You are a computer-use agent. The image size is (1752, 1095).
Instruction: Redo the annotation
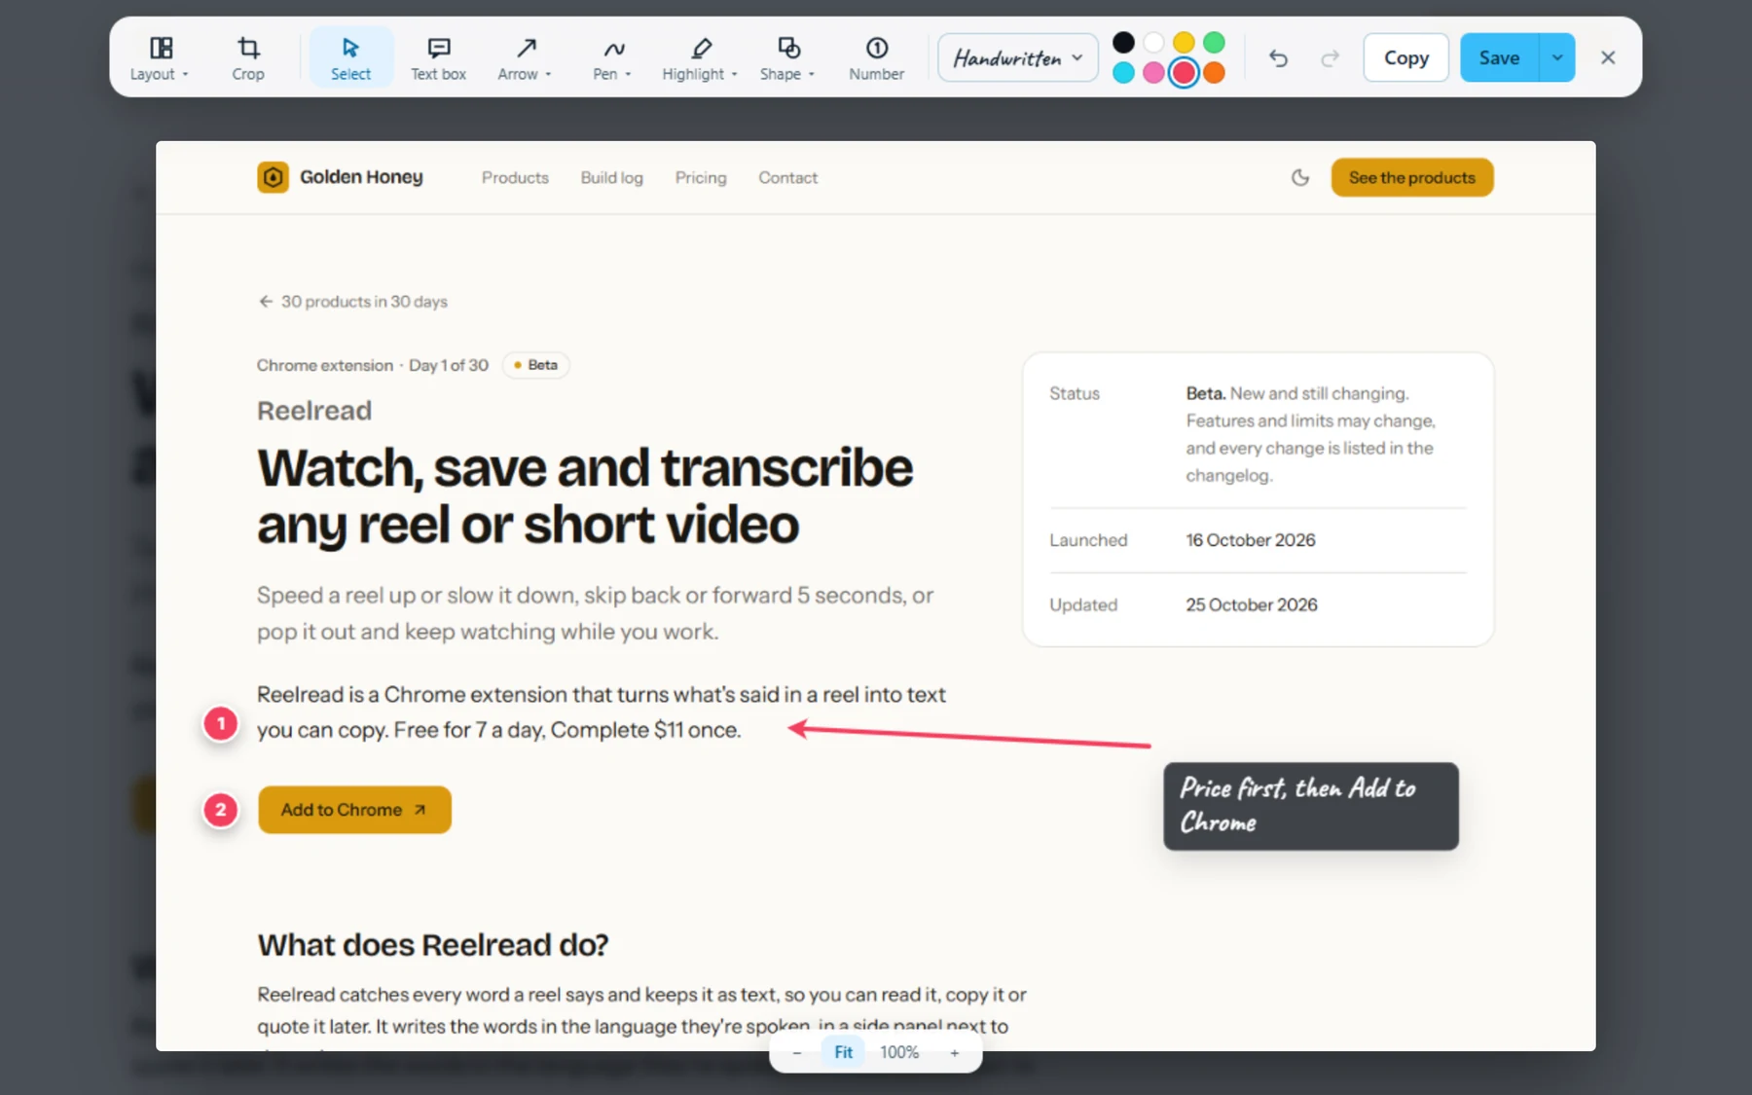click(1330, 58)
